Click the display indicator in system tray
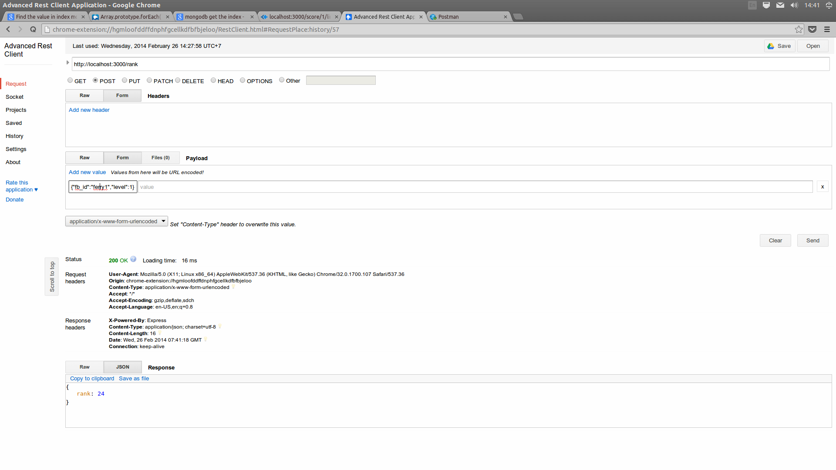 pos(766,5)
